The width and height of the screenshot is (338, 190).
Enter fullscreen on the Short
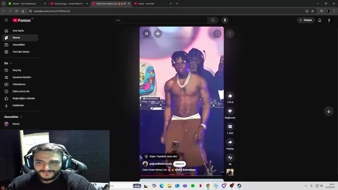[217, 34]
